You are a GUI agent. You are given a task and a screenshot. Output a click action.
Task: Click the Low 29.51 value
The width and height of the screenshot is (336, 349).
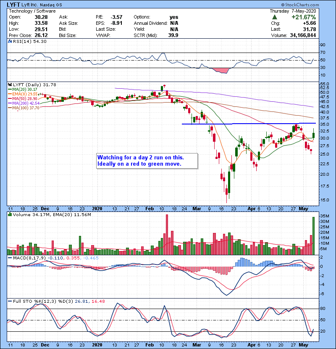[41, 29]
